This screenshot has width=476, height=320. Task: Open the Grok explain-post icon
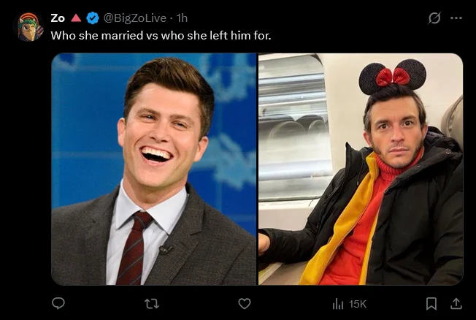(x=434, y=18)
